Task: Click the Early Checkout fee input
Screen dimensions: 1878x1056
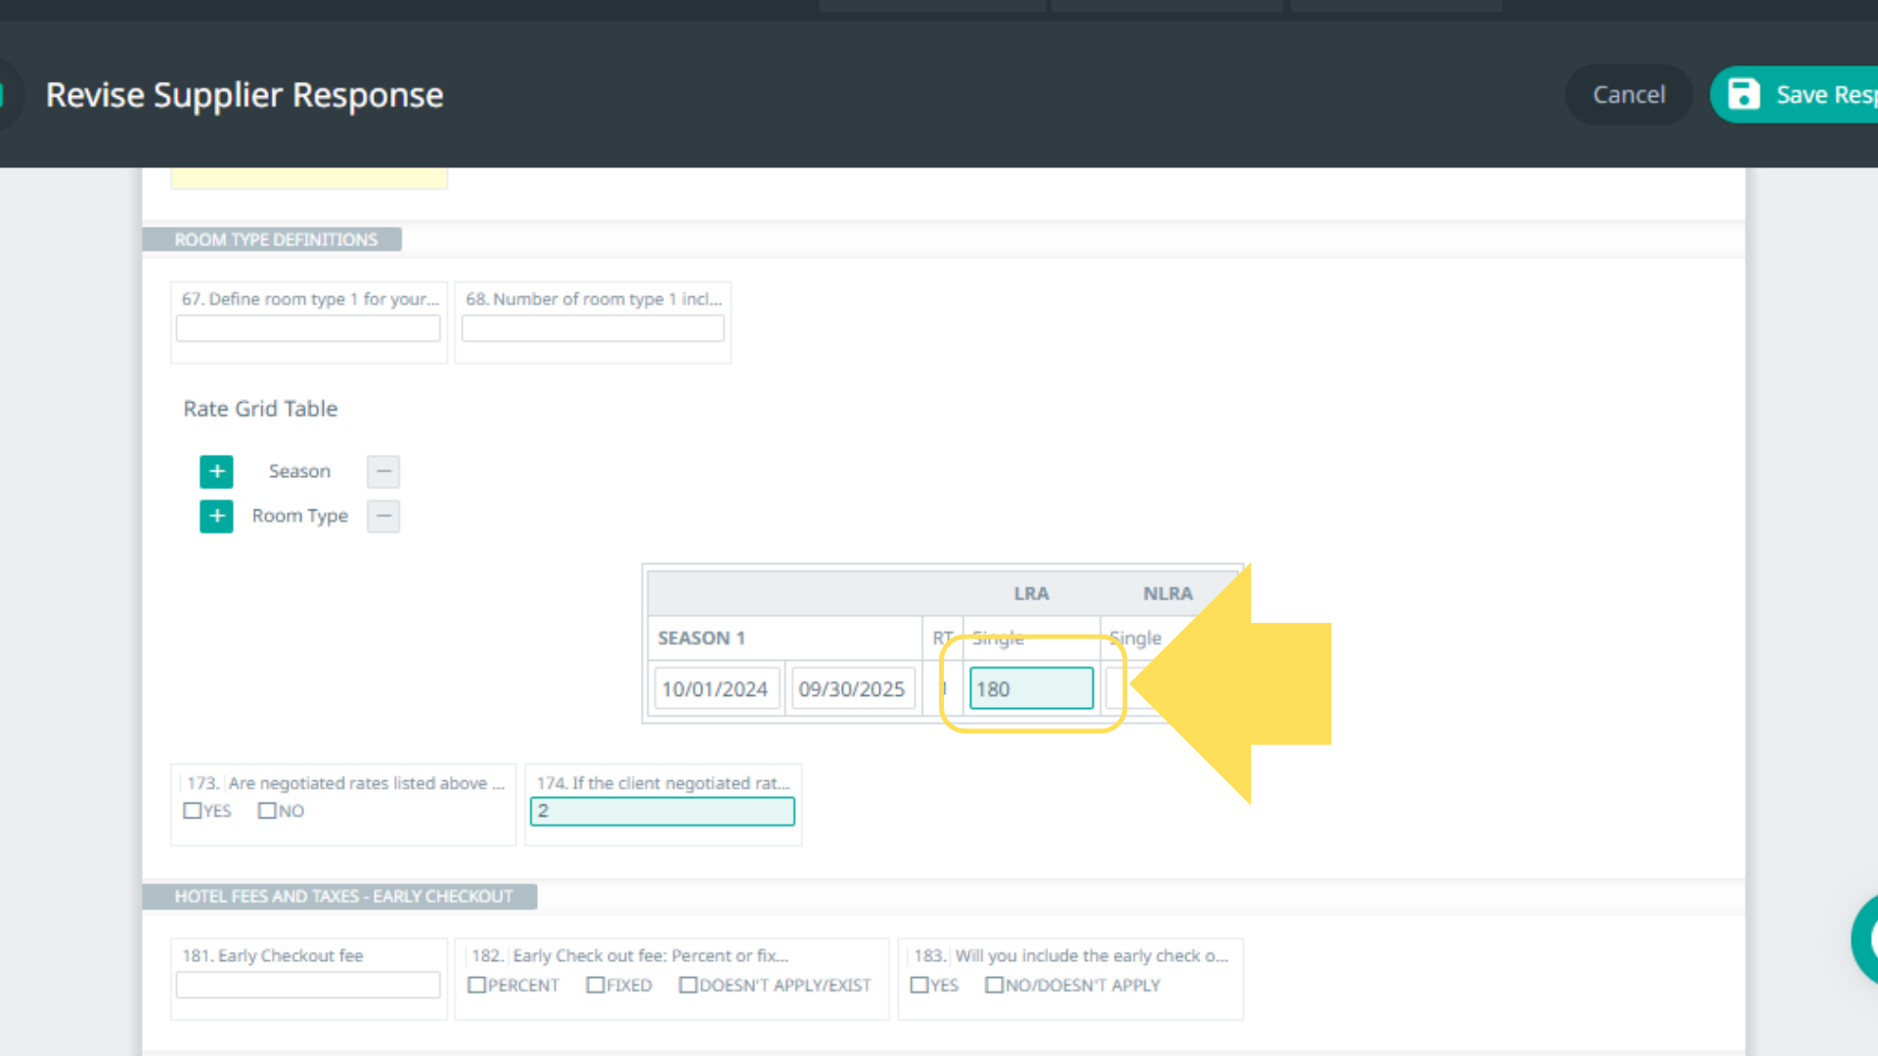Action: click(x=308, y=985)
